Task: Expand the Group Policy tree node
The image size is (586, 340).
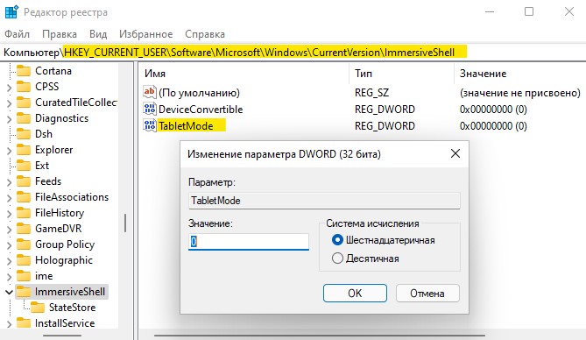Action: coord(10,245)
